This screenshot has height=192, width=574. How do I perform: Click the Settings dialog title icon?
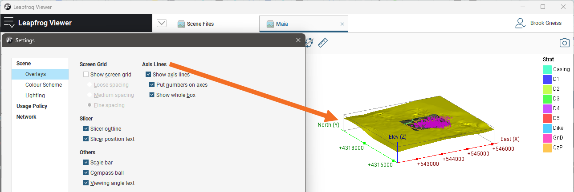pos(9,40)
